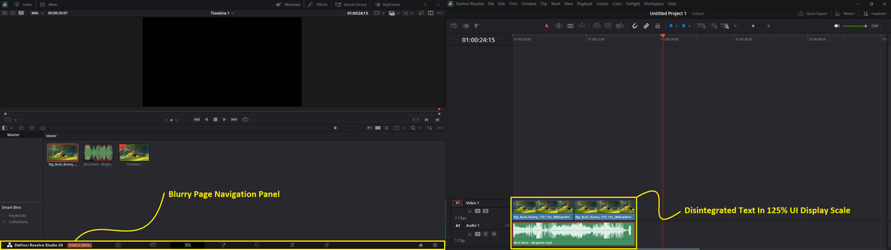Viewport: 891px width, 250px height.
Task: Toggle loop playback in viewer
Action: (x=245, y=119)
